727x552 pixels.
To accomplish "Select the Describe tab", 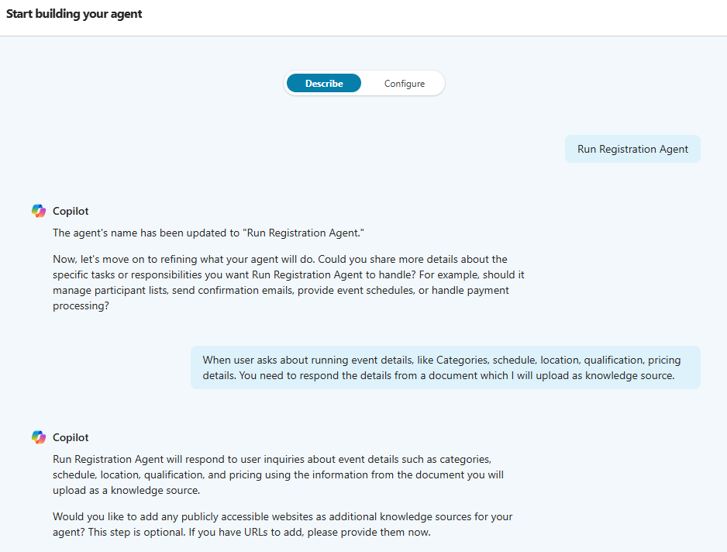I will pos(324,84).
